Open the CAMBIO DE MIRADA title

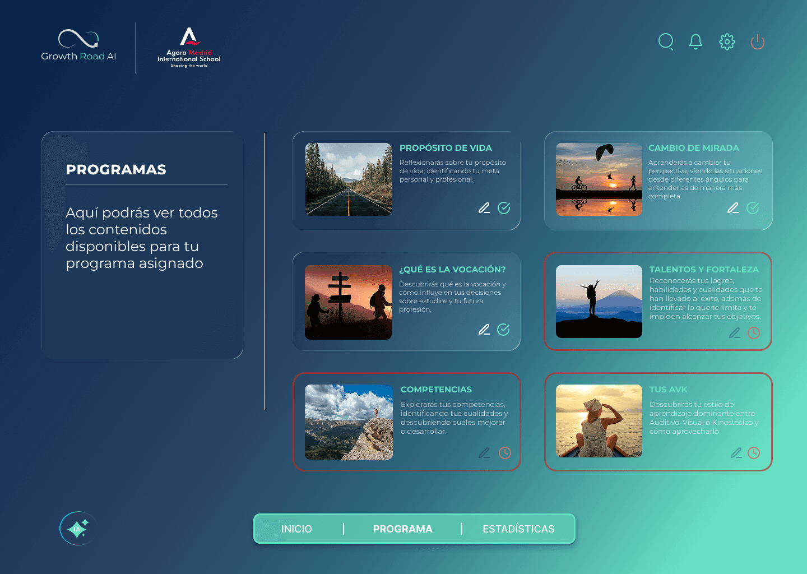(x=694, y=148)
